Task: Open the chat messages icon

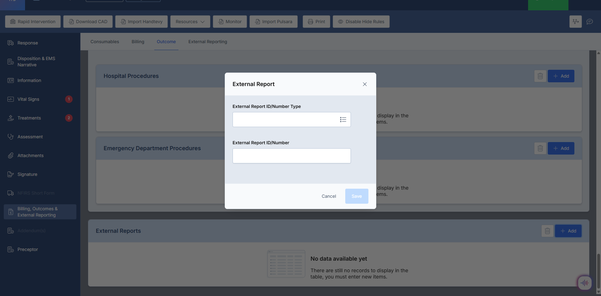Action: pos(590,22)
